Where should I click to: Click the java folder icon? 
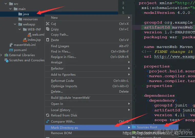click(x=20, y=14)
